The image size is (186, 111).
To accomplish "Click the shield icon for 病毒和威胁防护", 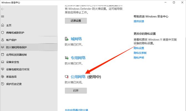I will (x=2, y=32).
